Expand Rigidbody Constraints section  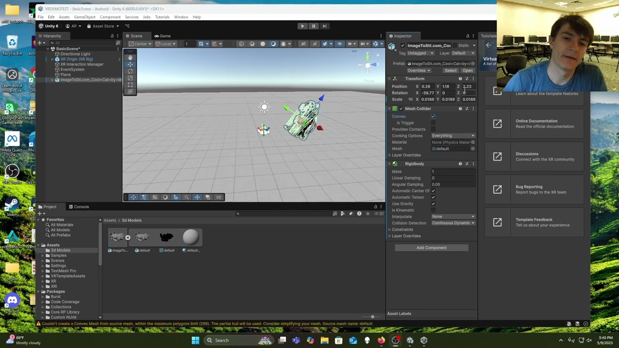(390, 230)
